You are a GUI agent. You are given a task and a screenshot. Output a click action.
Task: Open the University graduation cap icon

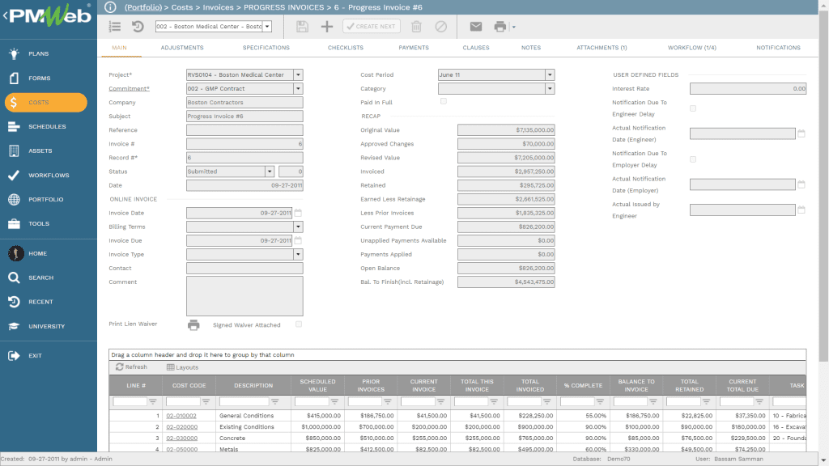click(14, 327)
